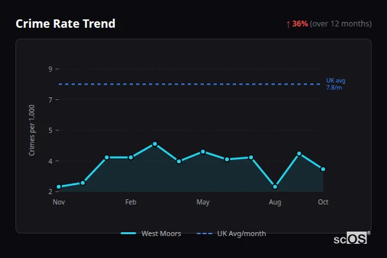Click the red up arrow icon
This screenshot has height=258, width=387.
pyautogui.click(x=288, y=25)
